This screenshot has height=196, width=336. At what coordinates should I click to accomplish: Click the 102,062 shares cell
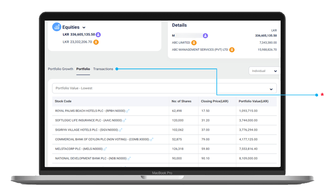(x=178, y=130)
